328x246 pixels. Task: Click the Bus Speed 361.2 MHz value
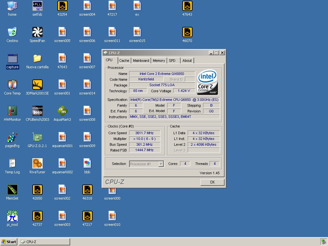145,144
